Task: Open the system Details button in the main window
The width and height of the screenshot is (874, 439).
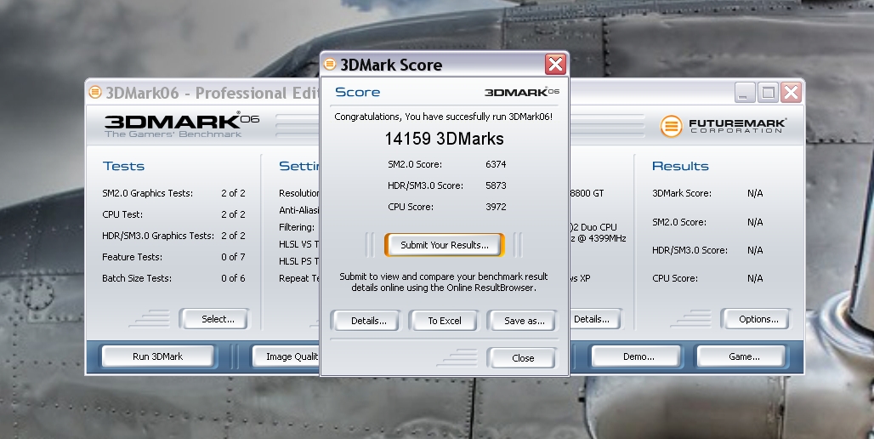Action: click(x=594, y=319)
